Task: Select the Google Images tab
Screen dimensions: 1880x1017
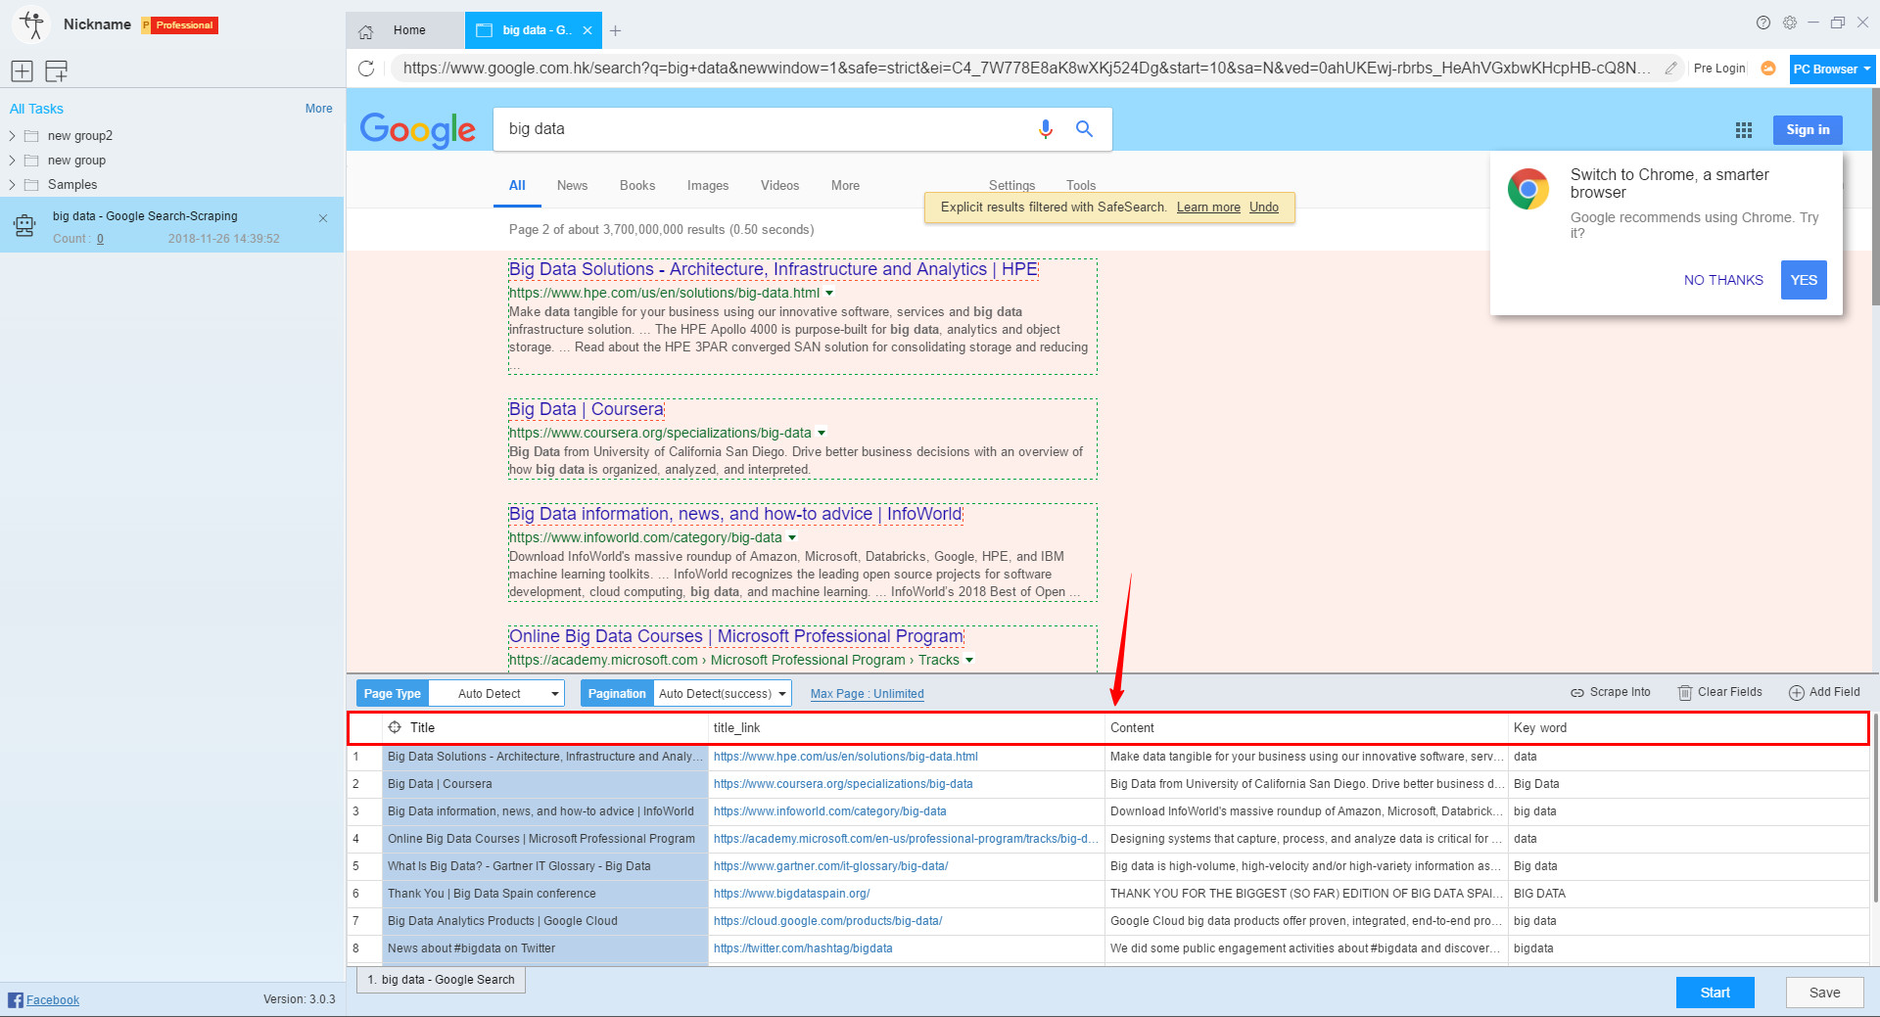Action: pyautogui.click(x=708, y=186)
